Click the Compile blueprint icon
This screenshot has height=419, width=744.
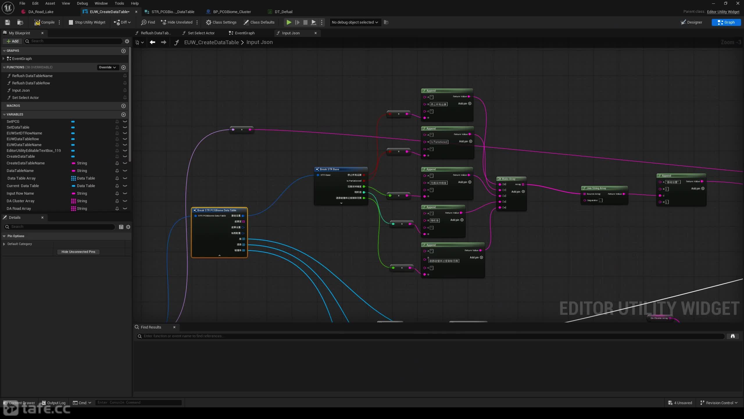[37, 22]
